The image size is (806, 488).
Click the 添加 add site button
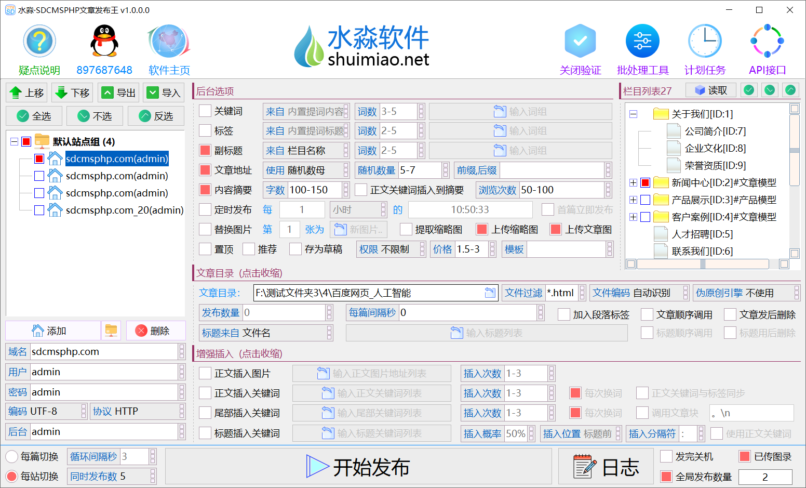coord(53,331)
